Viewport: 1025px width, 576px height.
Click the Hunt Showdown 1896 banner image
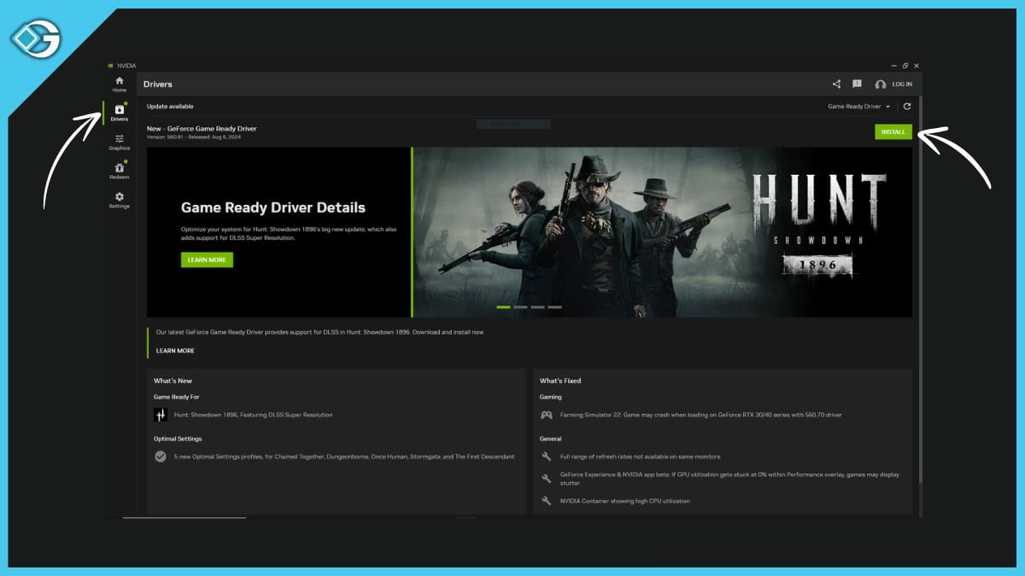[663, 232]
